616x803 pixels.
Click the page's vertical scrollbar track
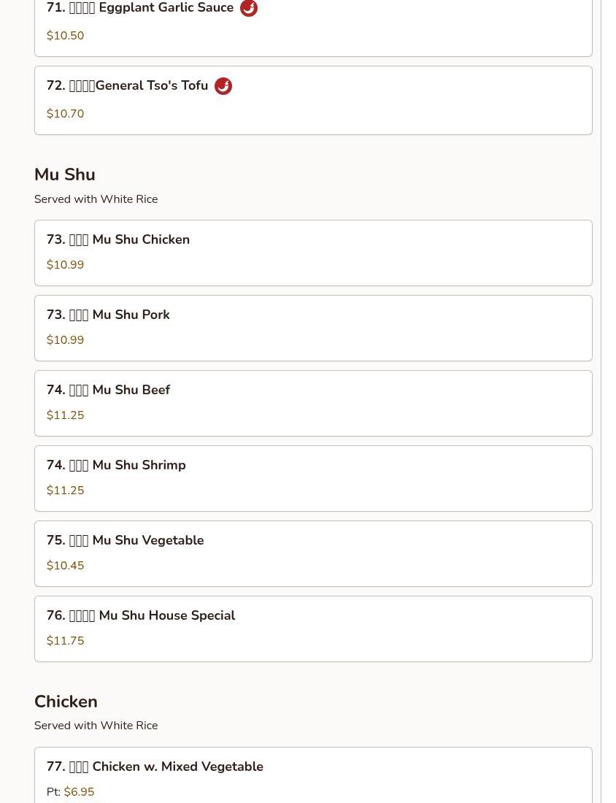[608, 401]
